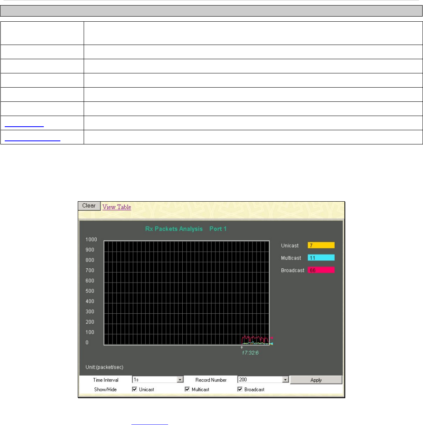Image resolution: width=423 pixels, height=425 pixels.
Task: Click the 1000 y-axis label
Action: (91, 239)
